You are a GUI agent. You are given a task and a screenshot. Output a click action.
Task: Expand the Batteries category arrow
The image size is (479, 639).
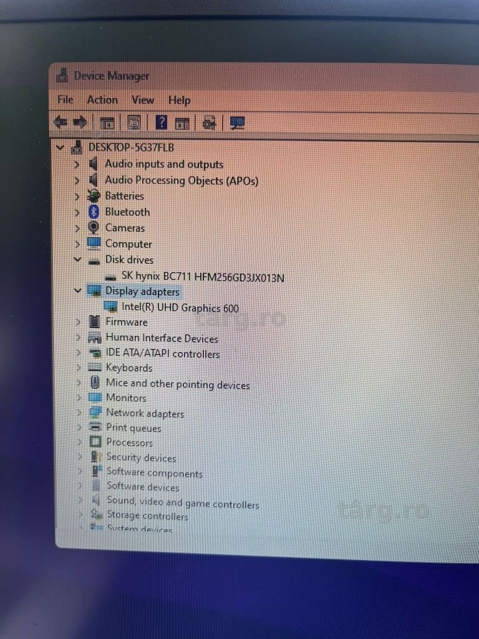pyautogui.click(x=77, y=197)
